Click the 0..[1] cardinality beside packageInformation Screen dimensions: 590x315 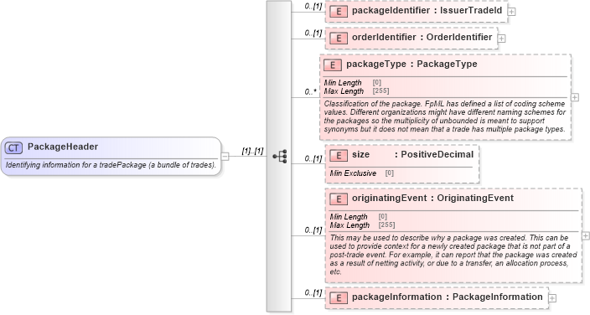coord(313,292)
